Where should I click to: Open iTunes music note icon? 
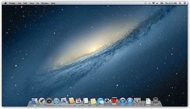(123, 101)
